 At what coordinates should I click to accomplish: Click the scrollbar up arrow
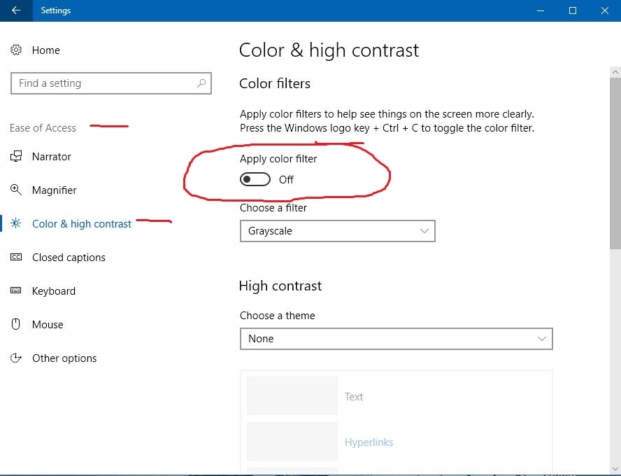[x=615, y=71]
